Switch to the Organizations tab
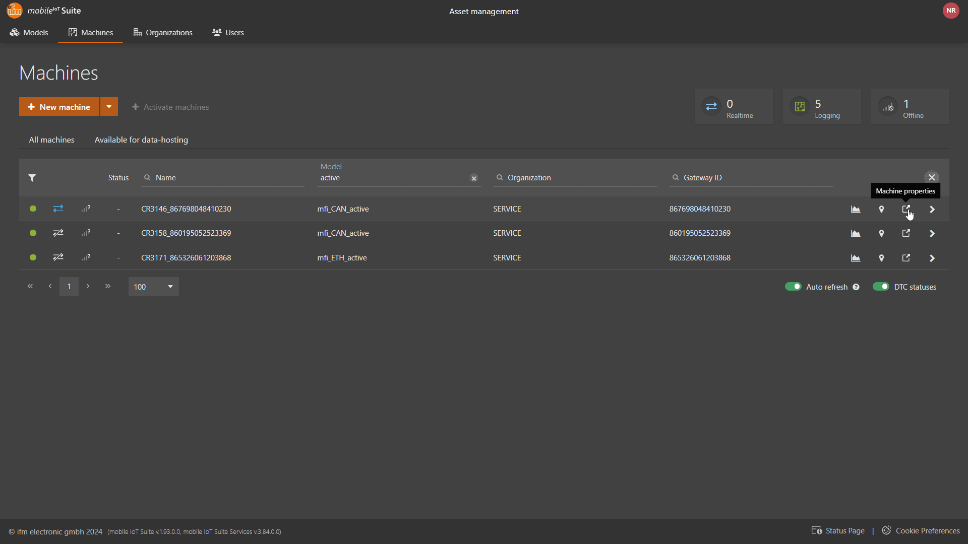This screenshot has width=968, height=544. click(x=163, y=33)
